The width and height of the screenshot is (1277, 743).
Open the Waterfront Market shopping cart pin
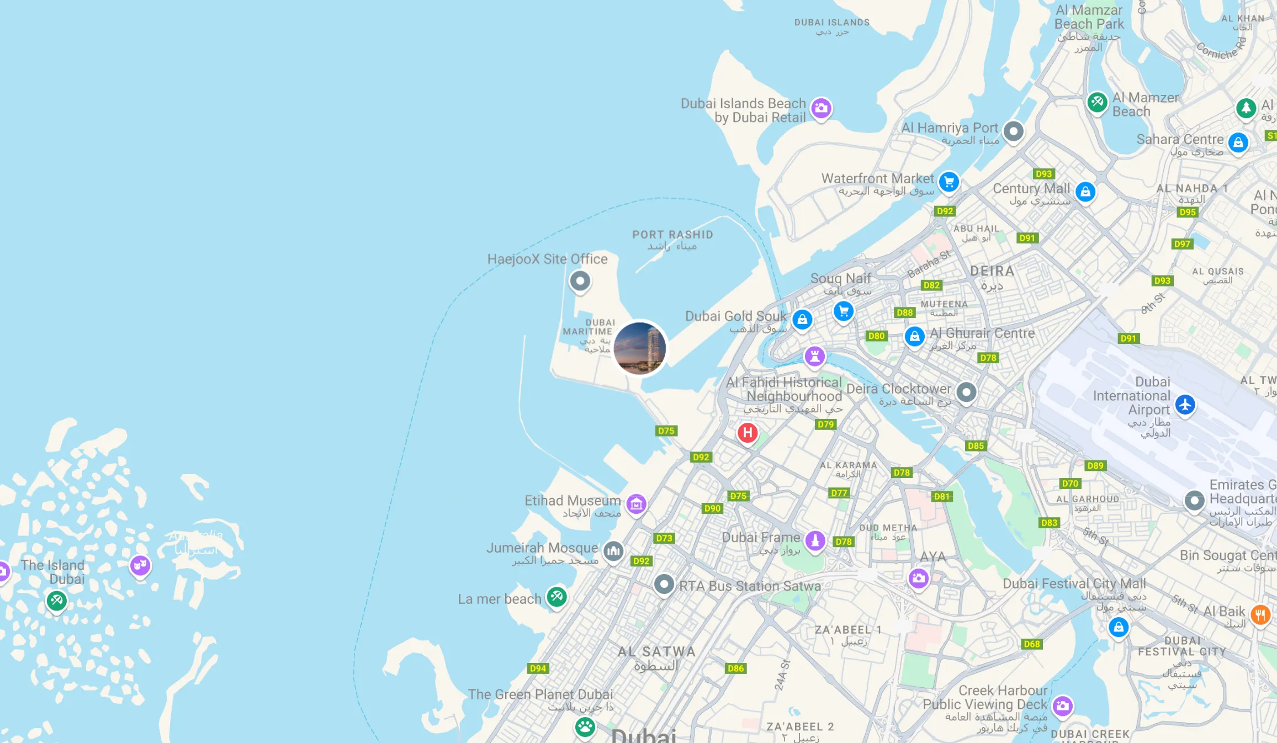(x=949, y=182)
